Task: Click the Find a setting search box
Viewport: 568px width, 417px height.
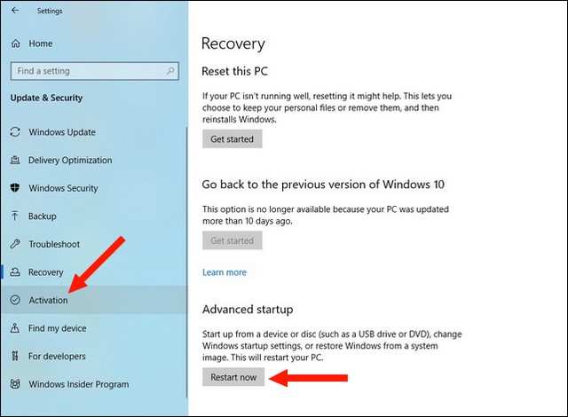Action: [x=95, y=71]
